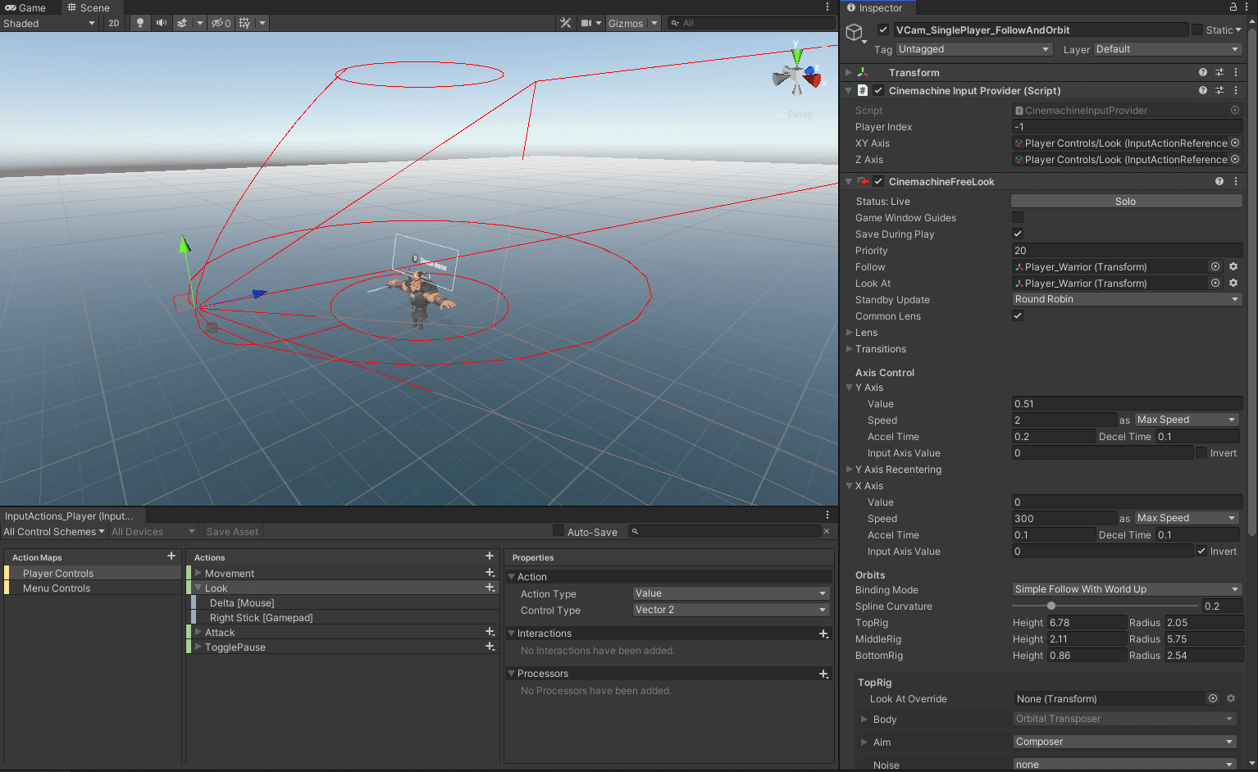The height and width of the screenshot is (772, 1258).
Task: Expand the Lens section
Action: tap(850, 332)
